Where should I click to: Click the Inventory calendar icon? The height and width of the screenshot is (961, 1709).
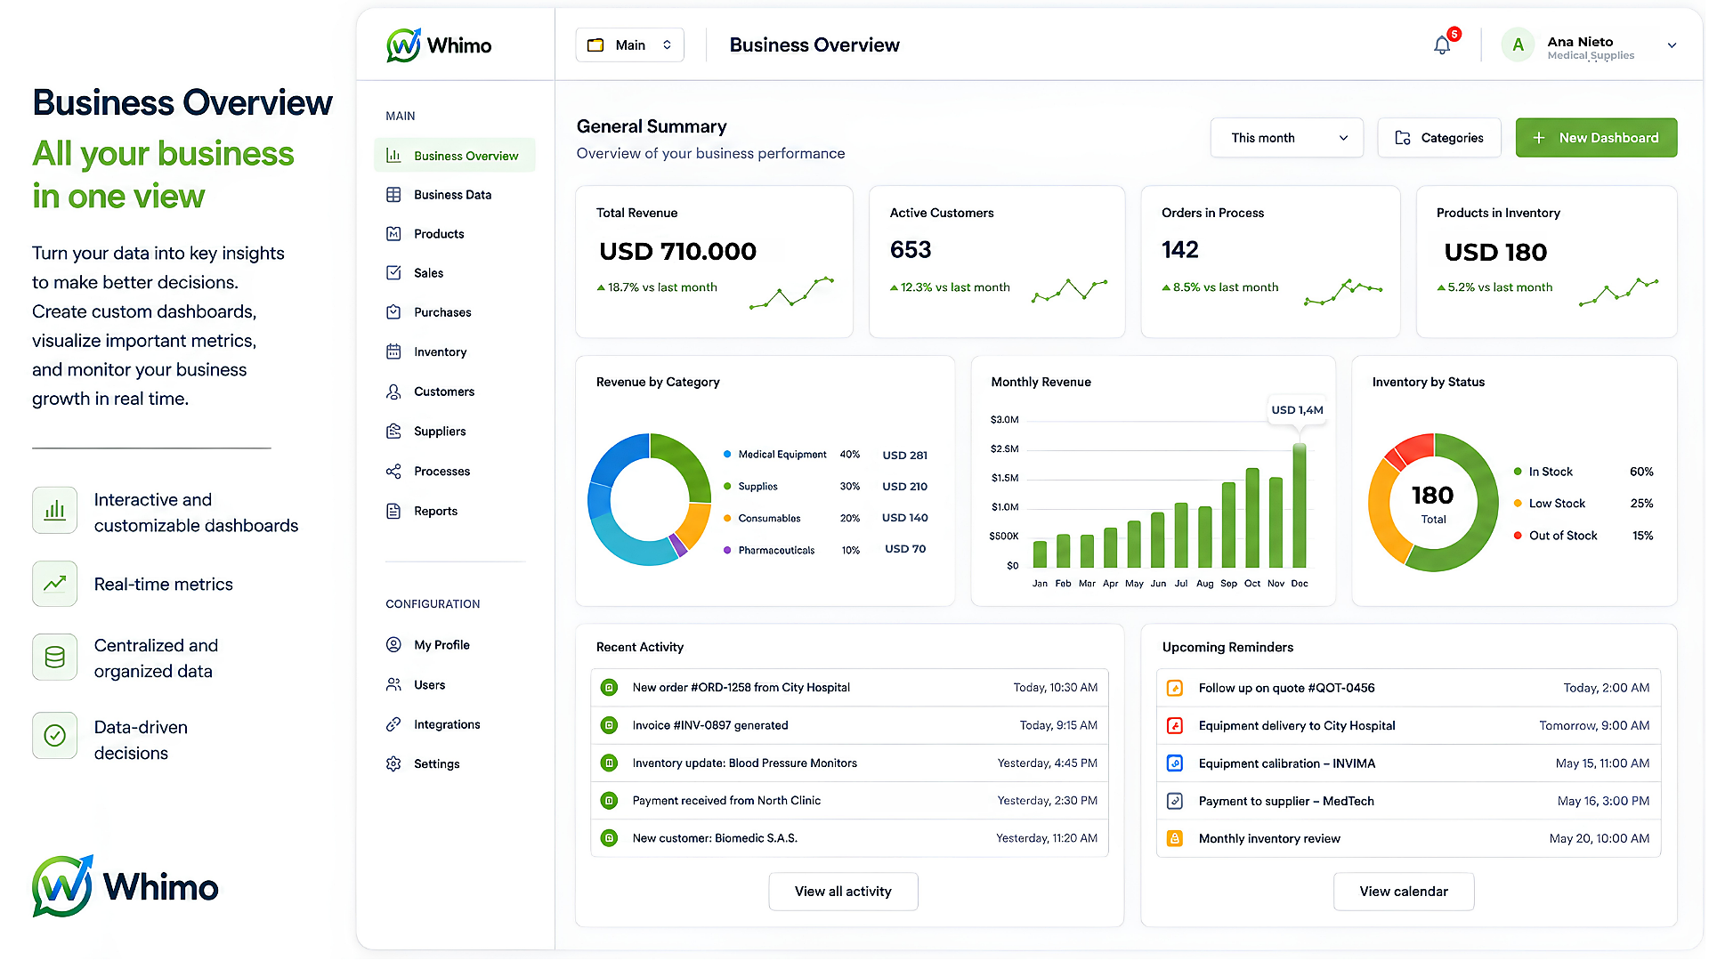pos(393,351)
